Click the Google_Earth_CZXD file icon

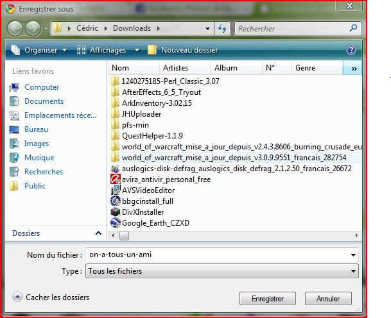[116, 223]
